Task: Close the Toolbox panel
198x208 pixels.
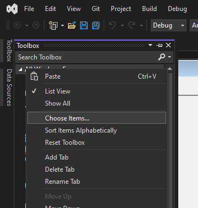Action: pos(168,45)
